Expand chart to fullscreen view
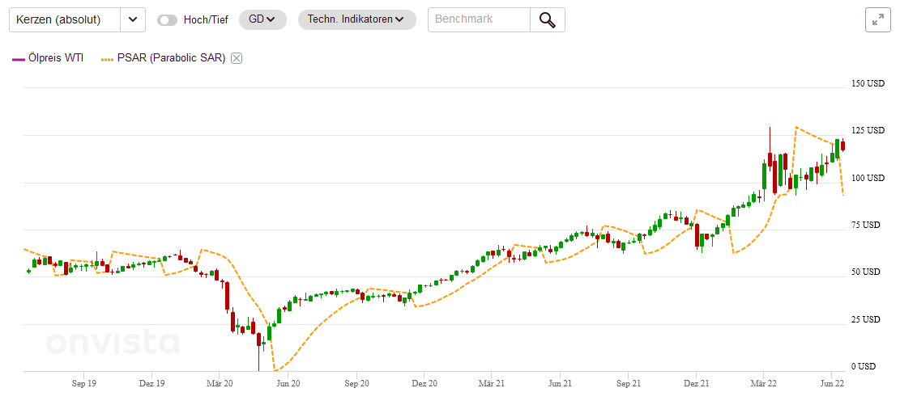Image resolution: width=900 pixels, height=405 pixels. (877, 20)
